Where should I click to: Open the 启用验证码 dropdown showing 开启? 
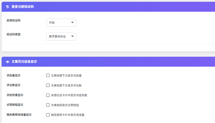pyautogui.click(x=61, y=23)
